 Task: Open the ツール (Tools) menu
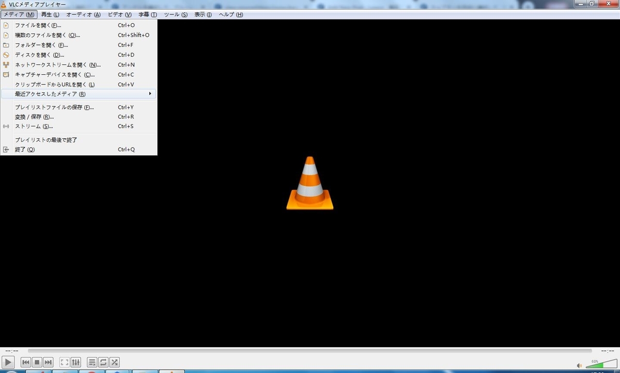[x=176, y=14]
